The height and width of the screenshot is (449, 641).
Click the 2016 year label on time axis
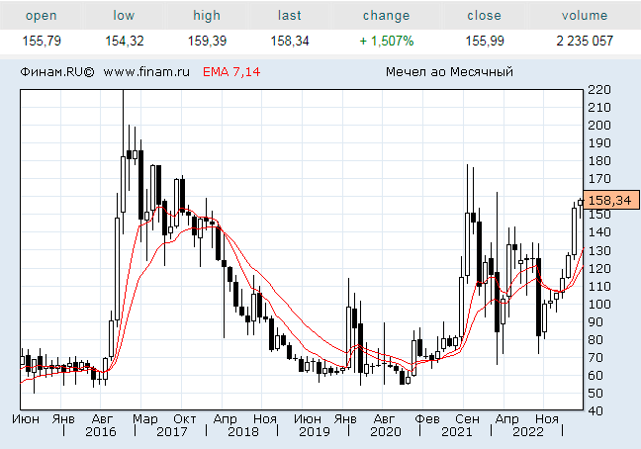point(100,432)
